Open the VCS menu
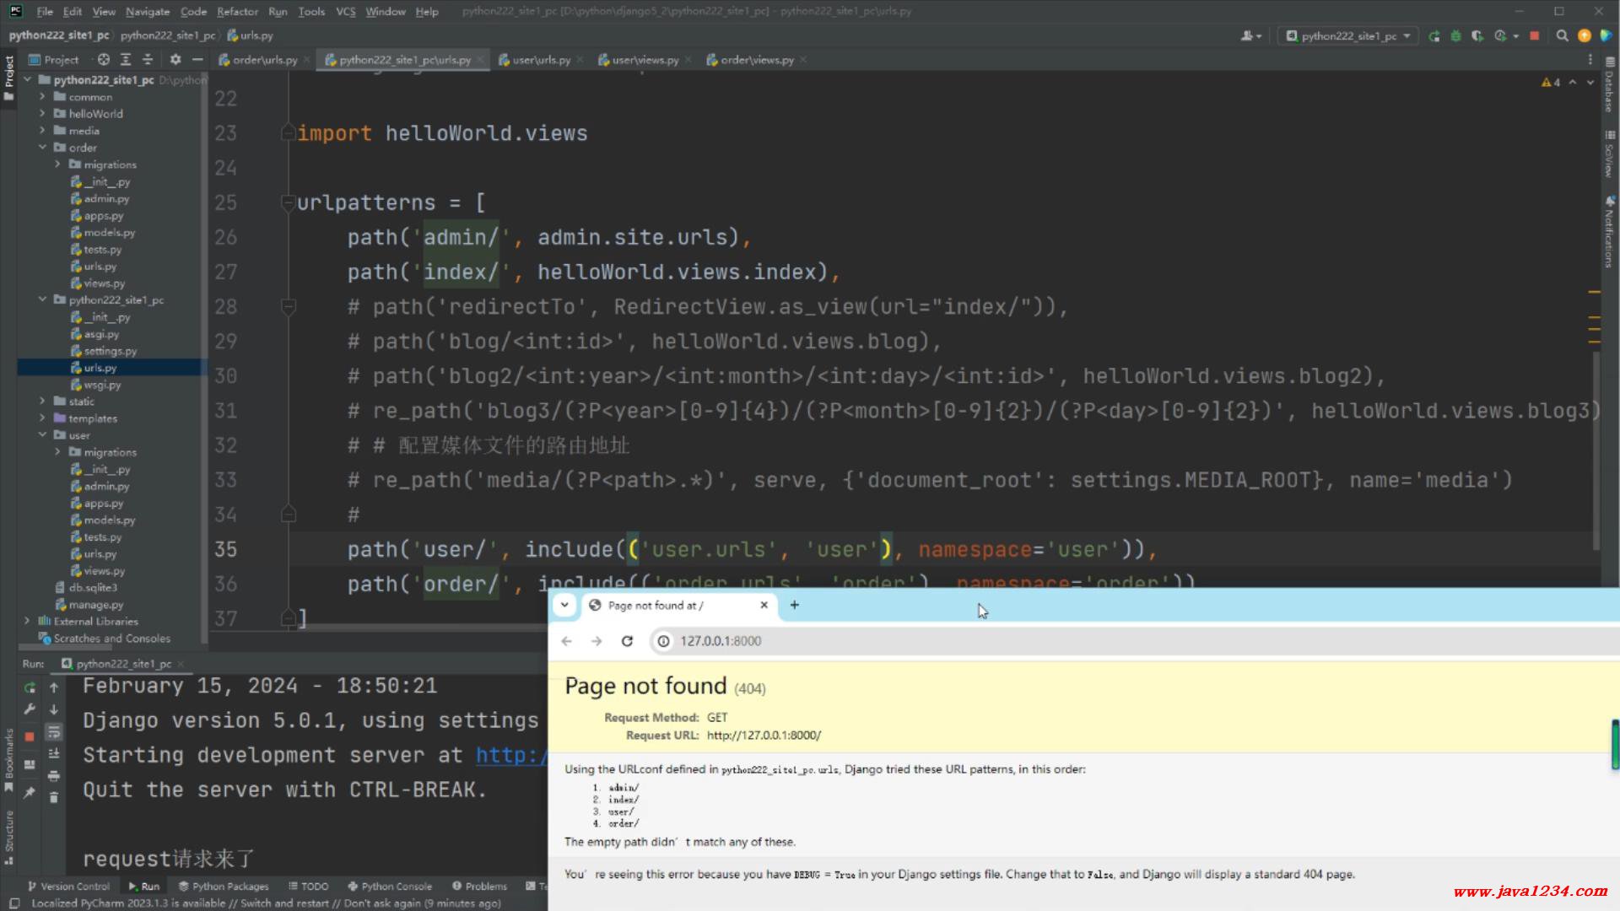 pyautogui.click(x=346, y=11)
